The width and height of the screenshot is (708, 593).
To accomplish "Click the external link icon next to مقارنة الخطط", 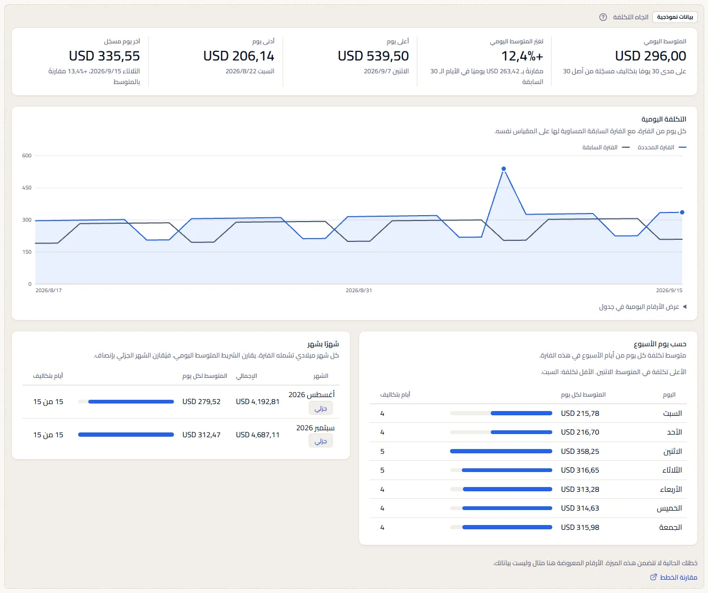I will click(653, 577).
